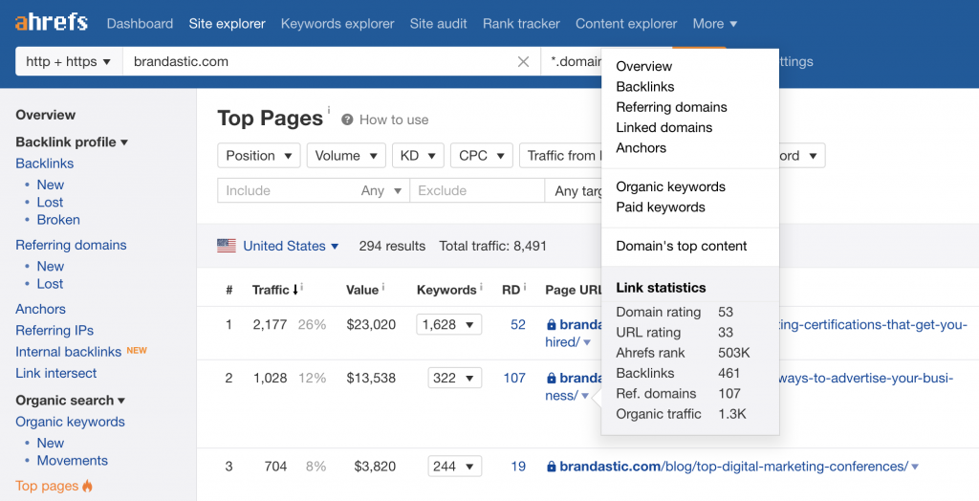Open Keywords explorer
The height and width of the screenshot is (501, 979).
337,24
